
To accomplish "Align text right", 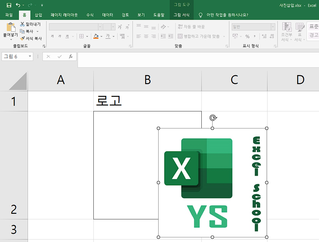I will pyautogui.click(x=154, y=36).
